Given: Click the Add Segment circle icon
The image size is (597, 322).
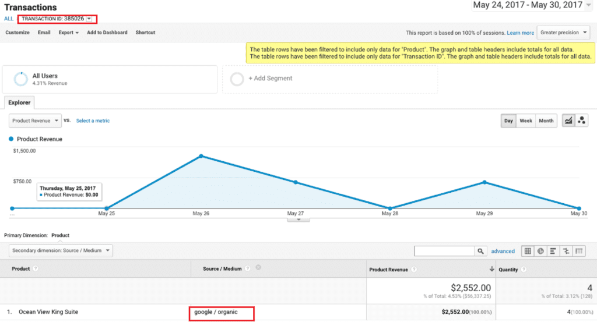Looking at the screenshot, I should pos(237,79).
